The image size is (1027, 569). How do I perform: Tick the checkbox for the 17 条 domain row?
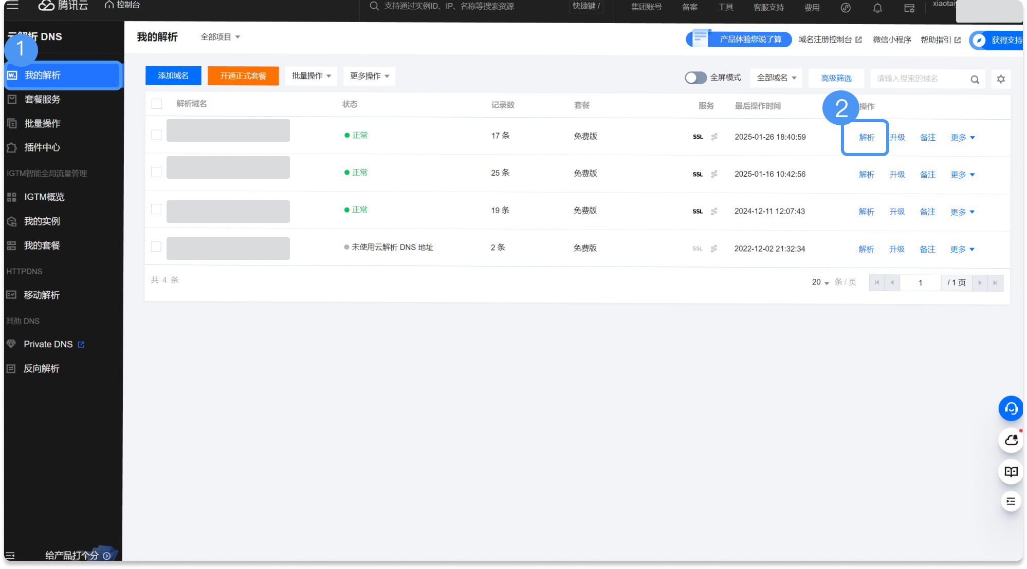coord(157,135)
